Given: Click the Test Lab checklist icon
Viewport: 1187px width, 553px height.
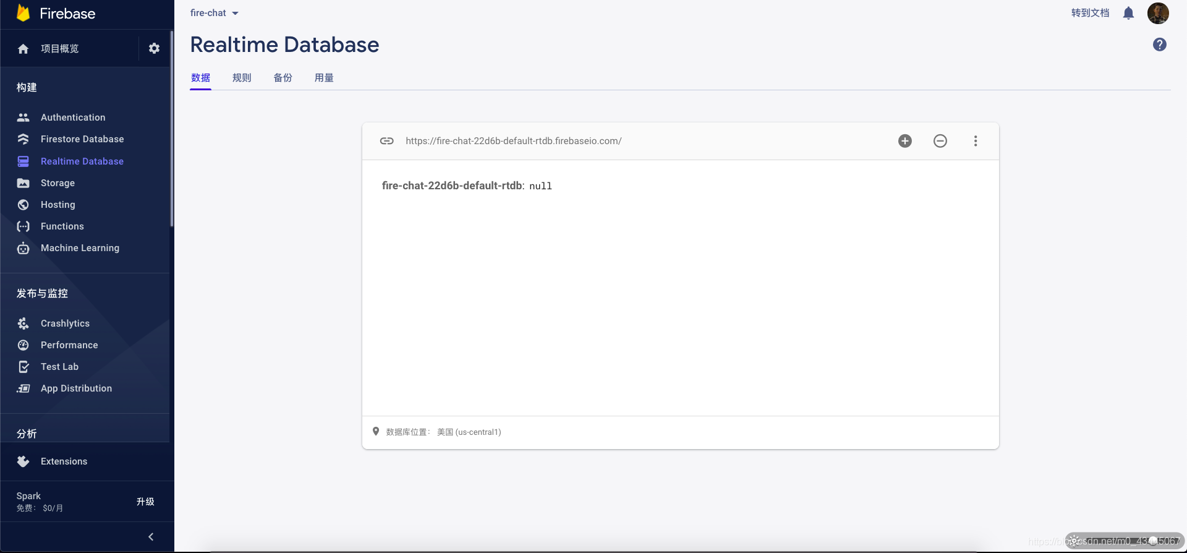Looking at the screenshot, I should [x=23, y=367].
